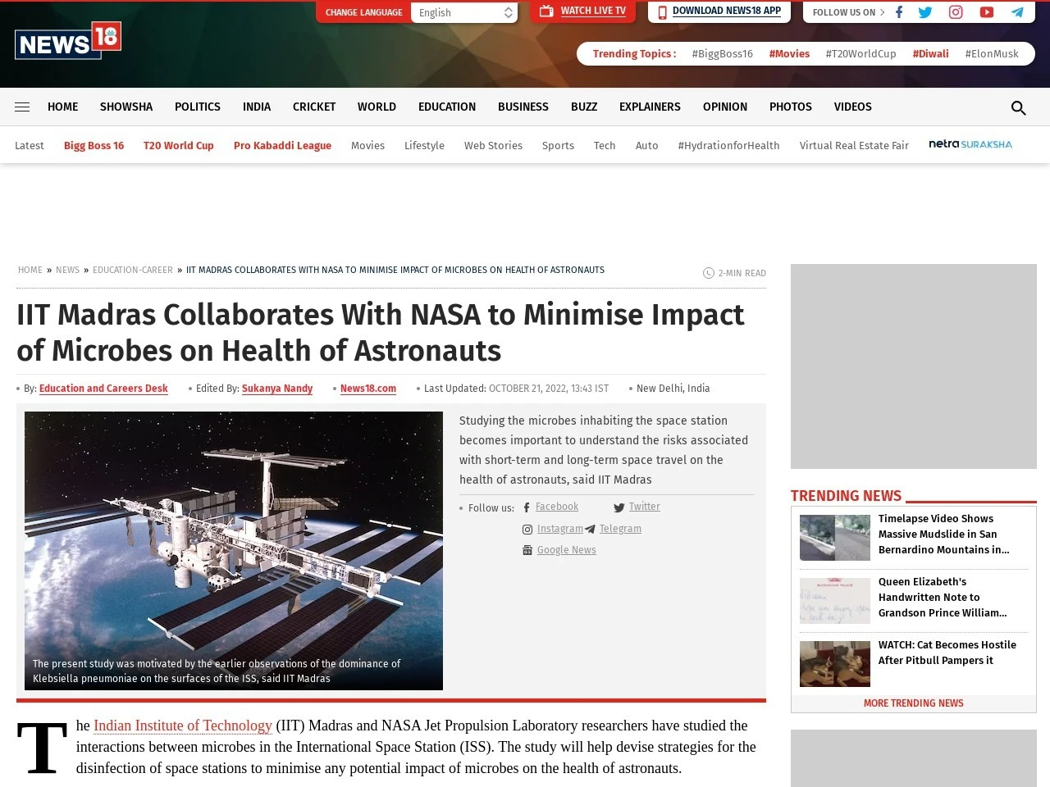Select Movies in the sub-navigation

pyautogui.click(x=367, y=145)
